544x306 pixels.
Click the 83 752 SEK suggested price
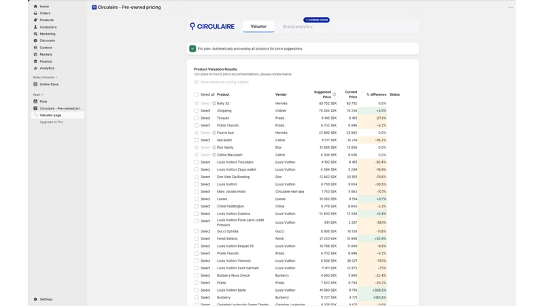pos(328,103)
